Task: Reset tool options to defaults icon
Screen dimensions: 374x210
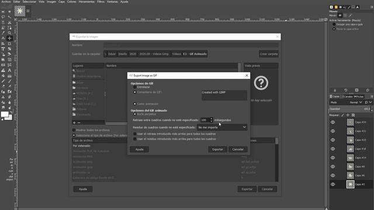Action: (x=368, y=90)
